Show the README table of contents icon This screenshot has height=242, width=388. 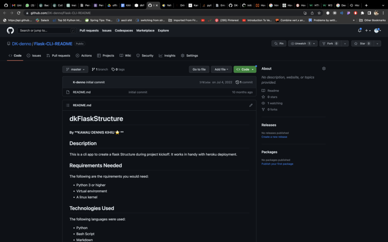pos(67,105)
